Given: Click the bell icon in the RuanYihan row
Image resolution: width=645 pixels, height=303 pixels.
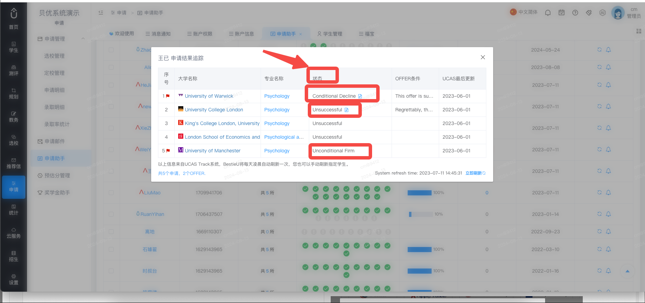Looking at the screenshot, I should click(608, 214).
